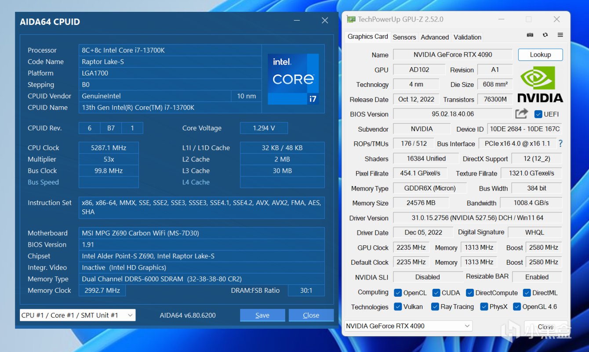Toggle the Ray Tracing checkbox

tap(435, 307)
